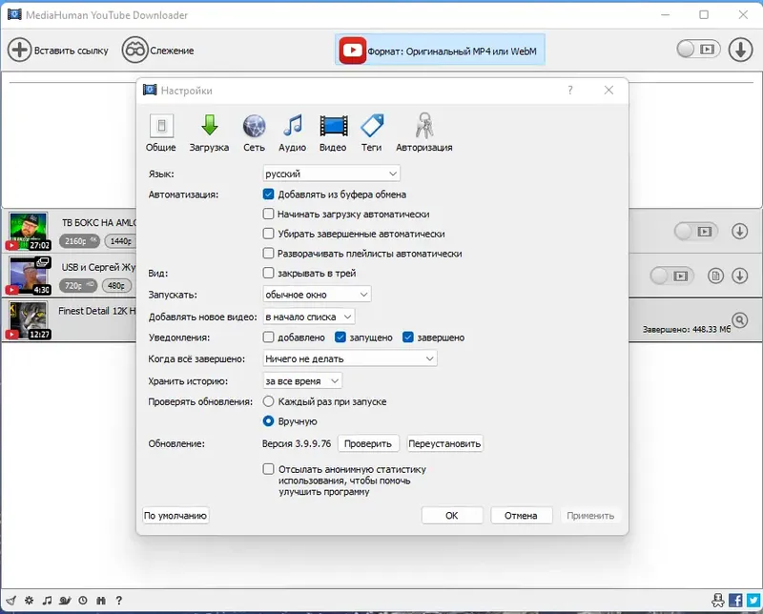Select the 1440p quality badge
This screenshot has height=614, width=763.
(121, 241)
